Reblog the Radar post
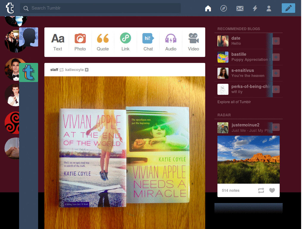 tap(261, 191)
